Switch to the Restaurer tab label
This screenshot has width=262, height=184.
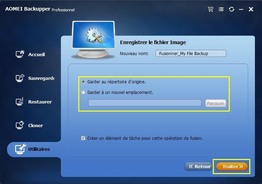(40, 102)
